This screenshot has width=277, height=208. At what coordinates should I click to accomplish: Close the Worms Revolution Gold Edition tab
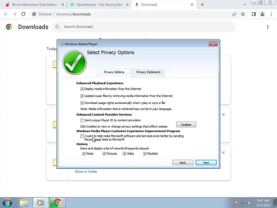point(63,5)
